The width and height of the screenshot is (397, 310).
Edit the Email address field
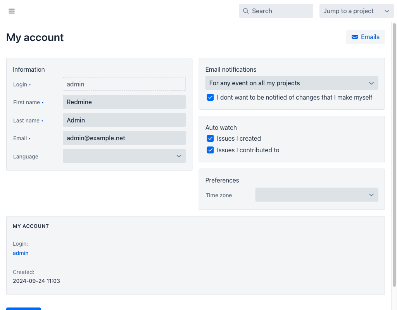[124, 138]
